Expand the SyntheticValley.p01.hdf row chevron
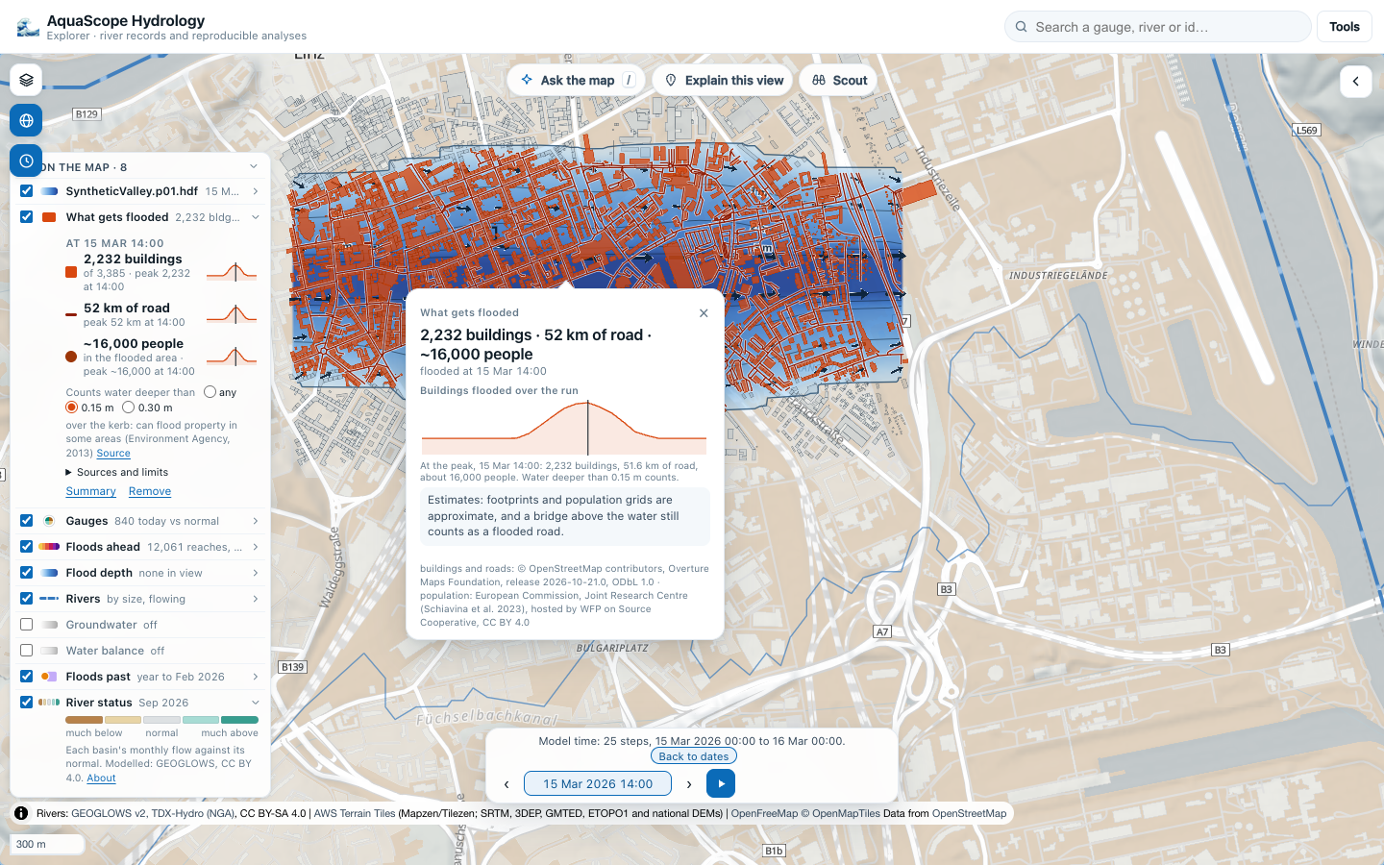This screenshot has height=865, width=1384. [256, 191]
